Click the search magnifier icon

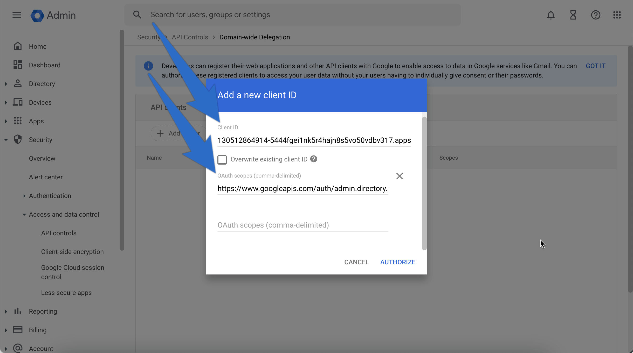pos(137,15)
